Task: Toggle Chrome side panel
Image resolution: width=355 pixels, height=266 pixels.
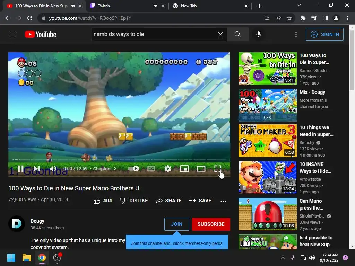Action: (325, 18)
